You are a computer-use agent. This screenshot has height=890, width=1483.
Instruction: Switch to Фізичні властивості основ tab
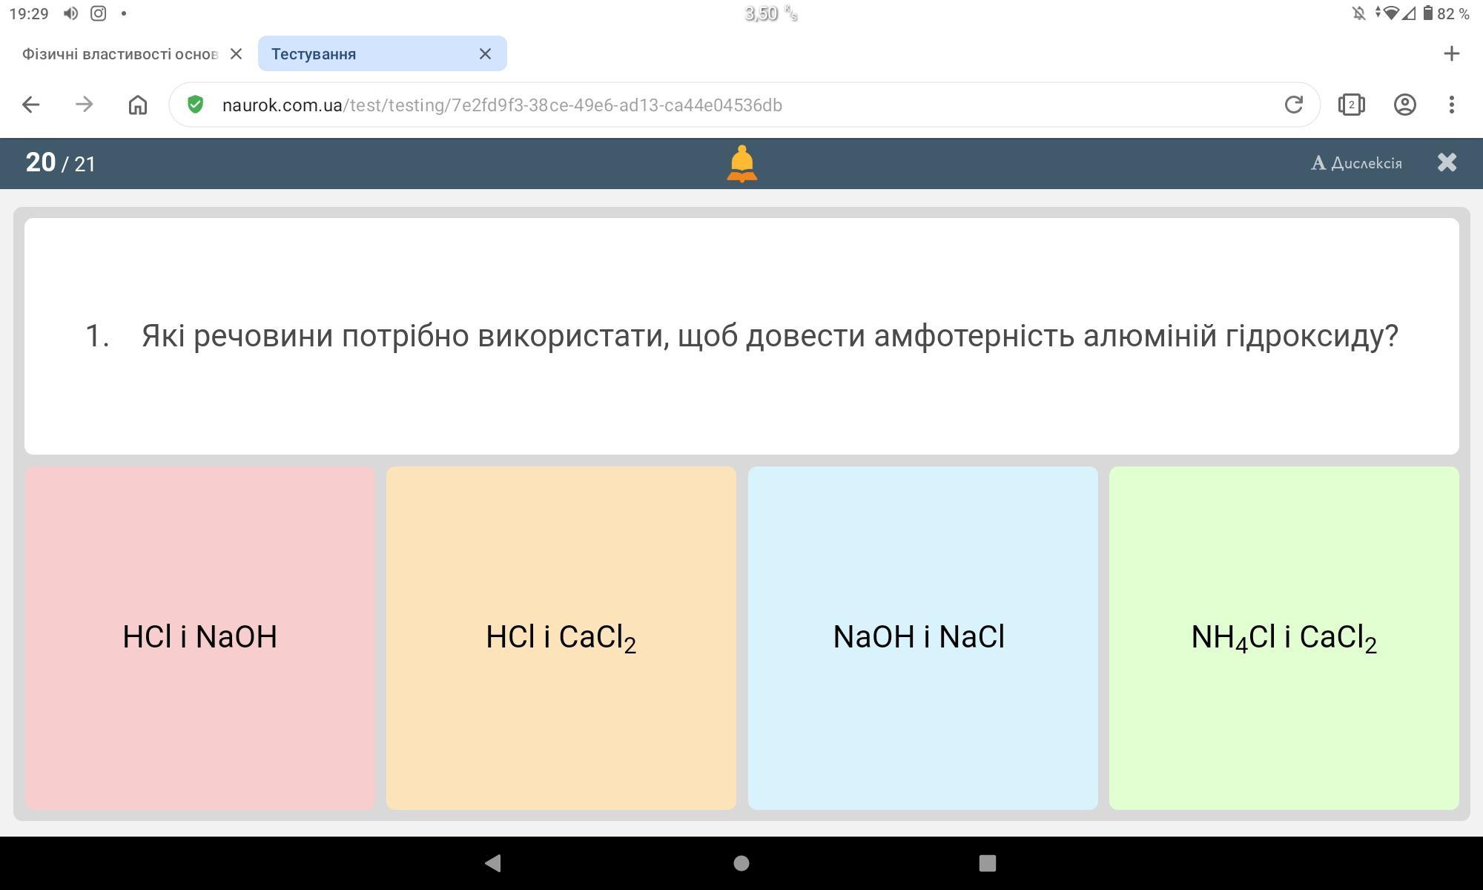coord(119,54)
